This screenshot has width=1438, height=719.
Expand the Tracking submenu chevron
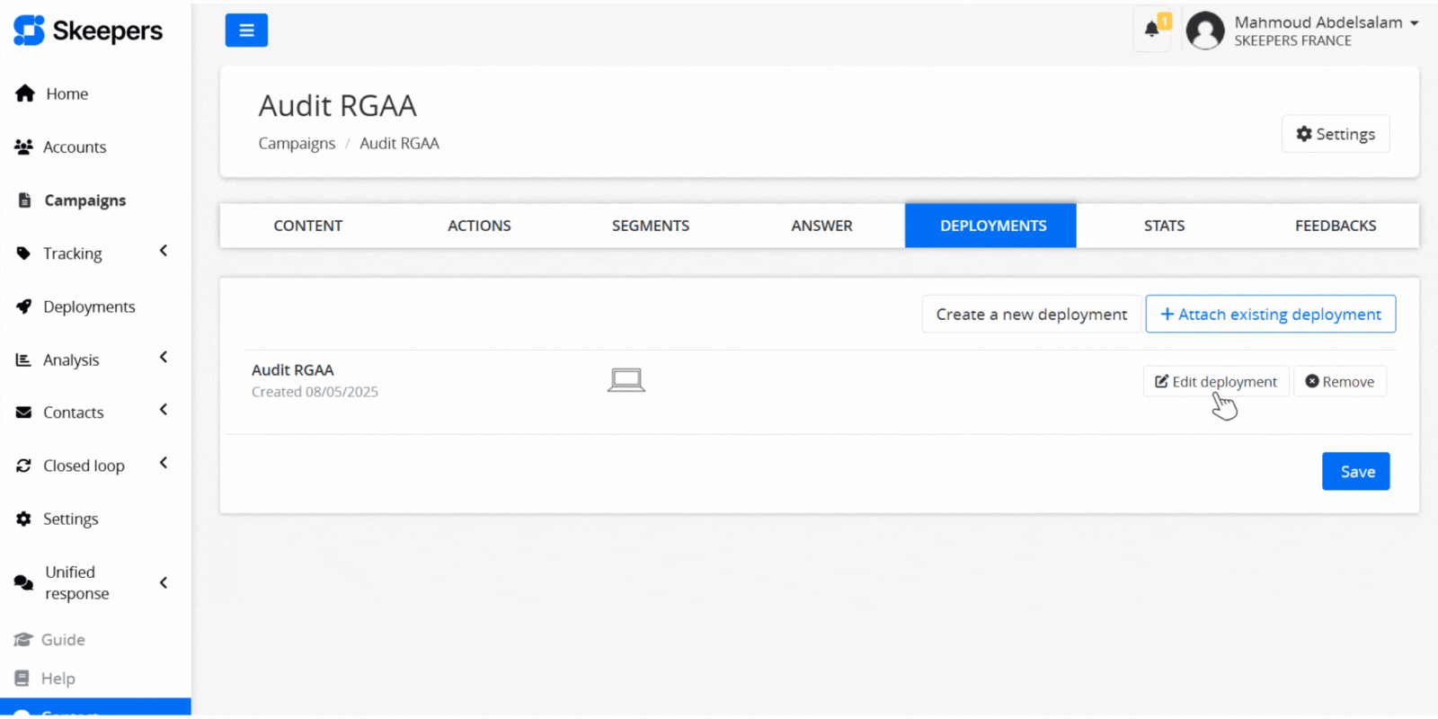[164, 252]
